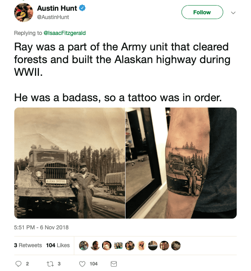Open the forearm tattoo photo

click(x=181, y=163)
